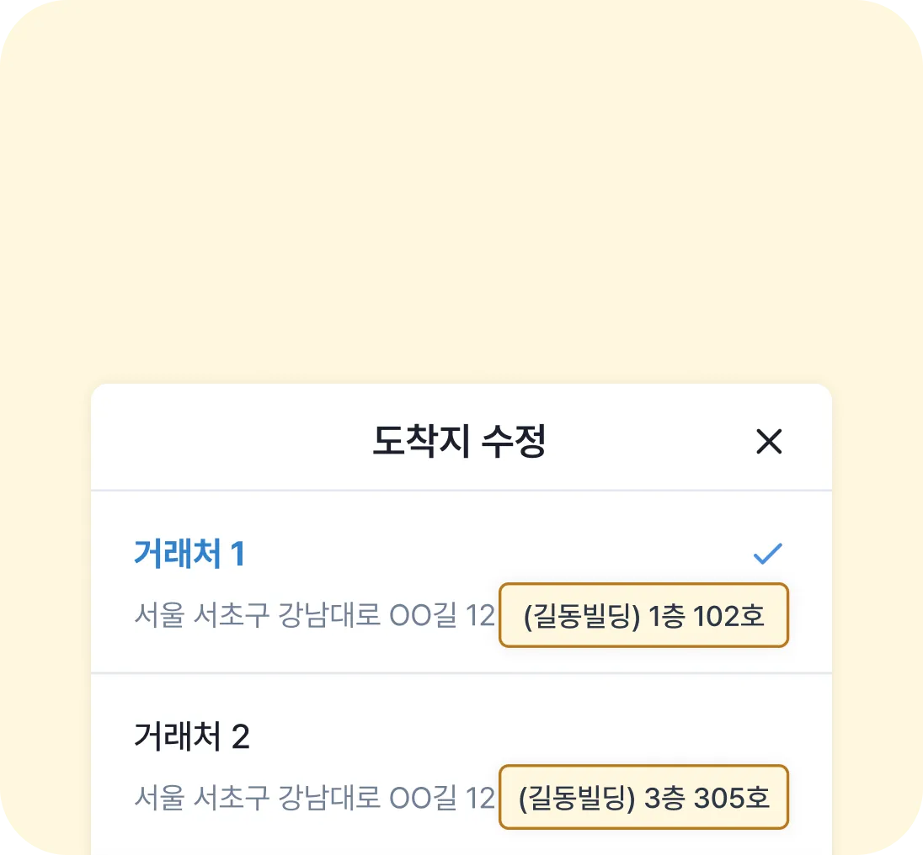Click the highlighted (길동빌딩) 3층 305호 box
The width and height of the screenshot is (923, 855).
tap(643, 798)
